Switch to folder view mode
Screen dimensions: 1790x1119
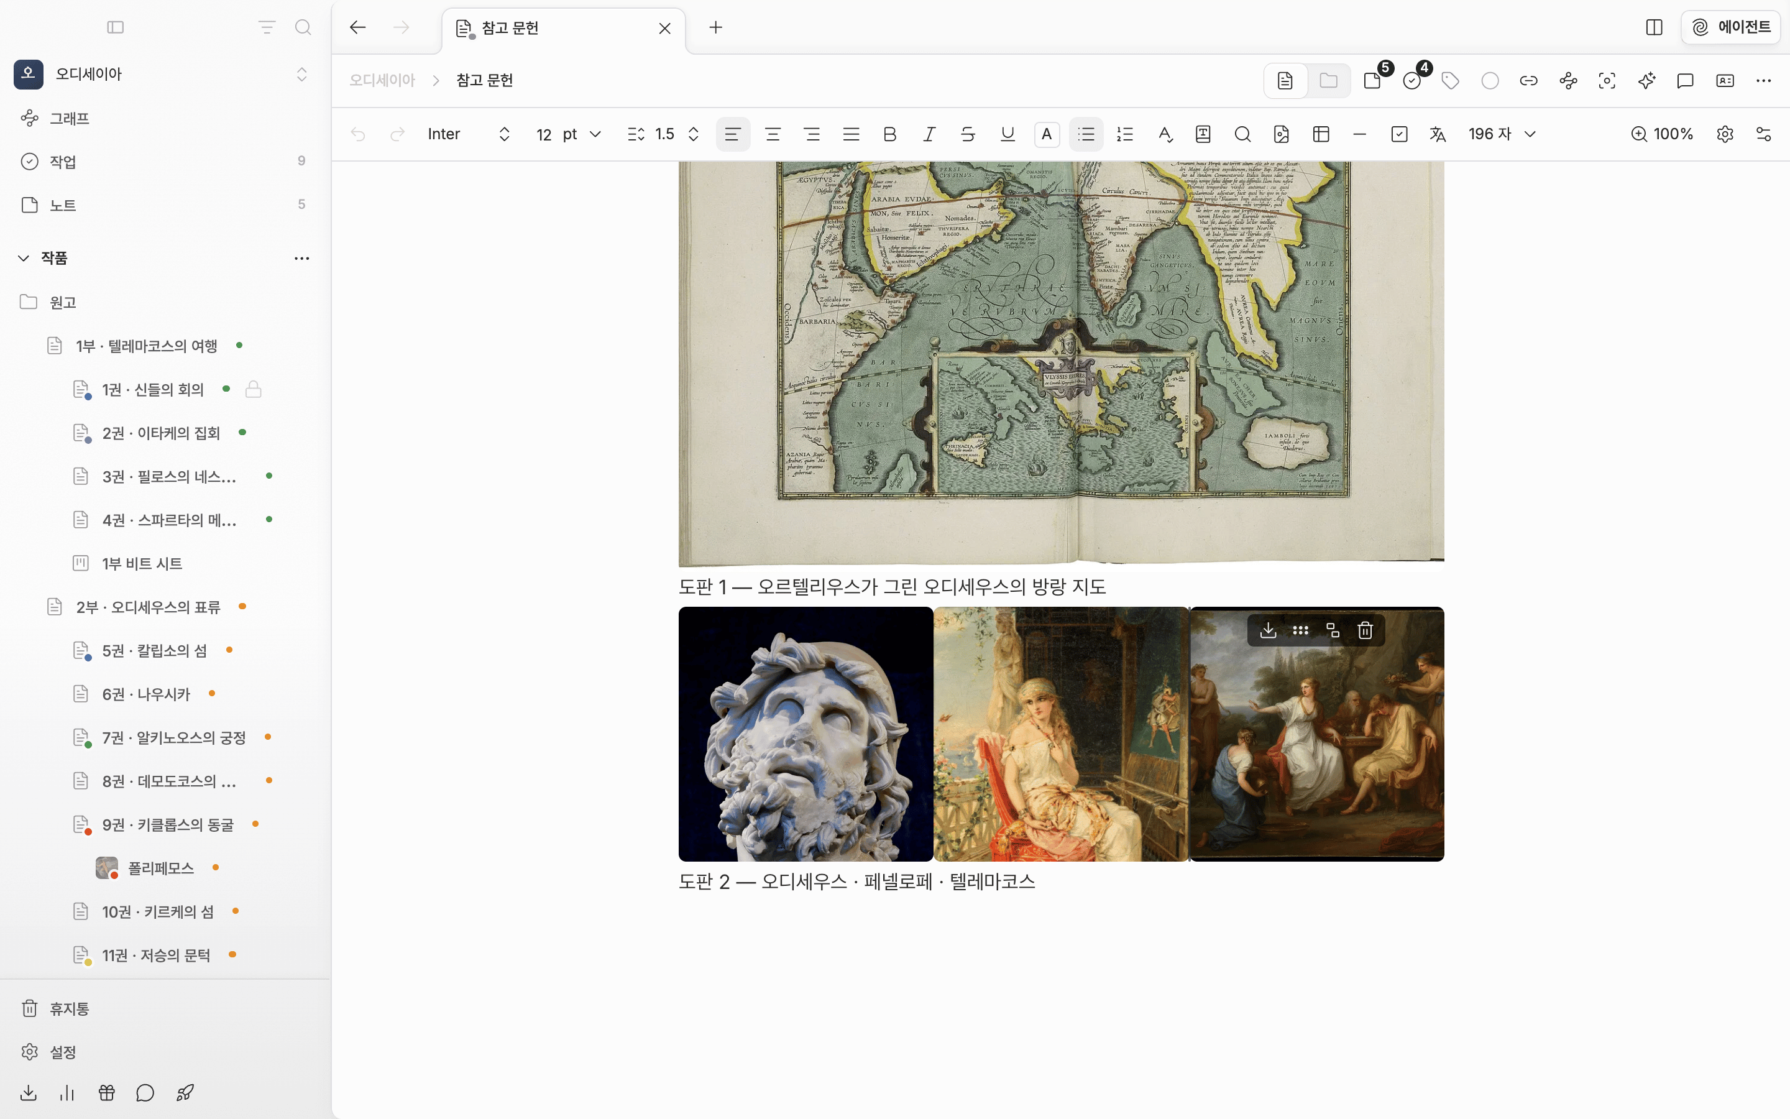click(1328, 81)
